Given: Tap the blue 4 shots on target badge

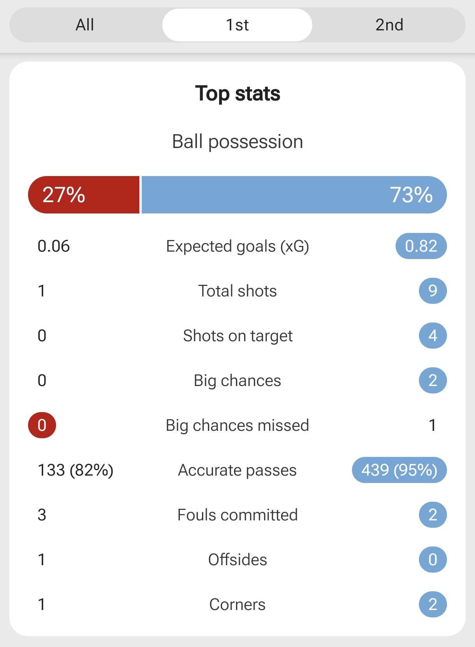Looking at the screenshot, I should tap(433, 335).
